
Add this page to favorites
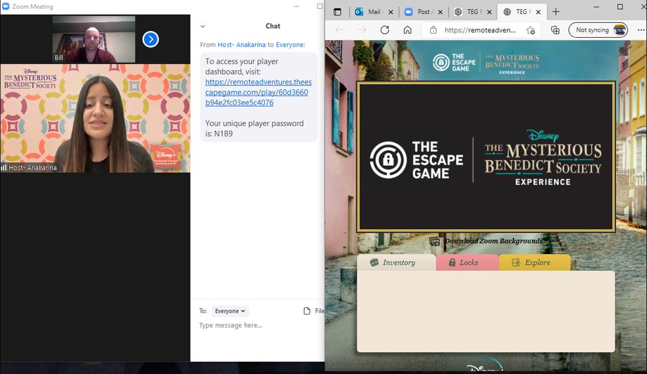[531, 30]
